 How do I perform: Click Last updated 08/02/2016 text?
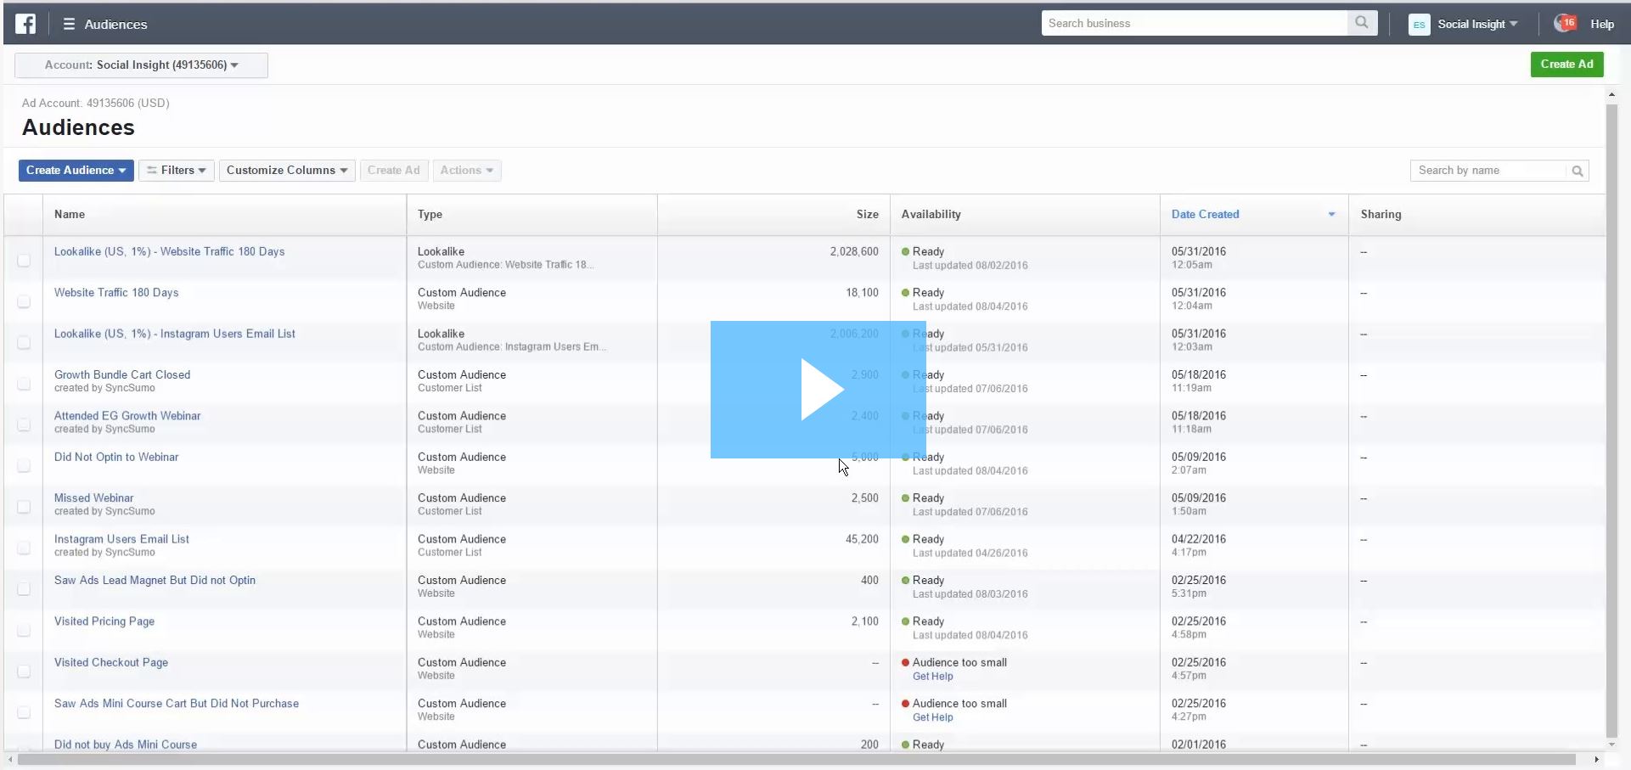(970, 266)
